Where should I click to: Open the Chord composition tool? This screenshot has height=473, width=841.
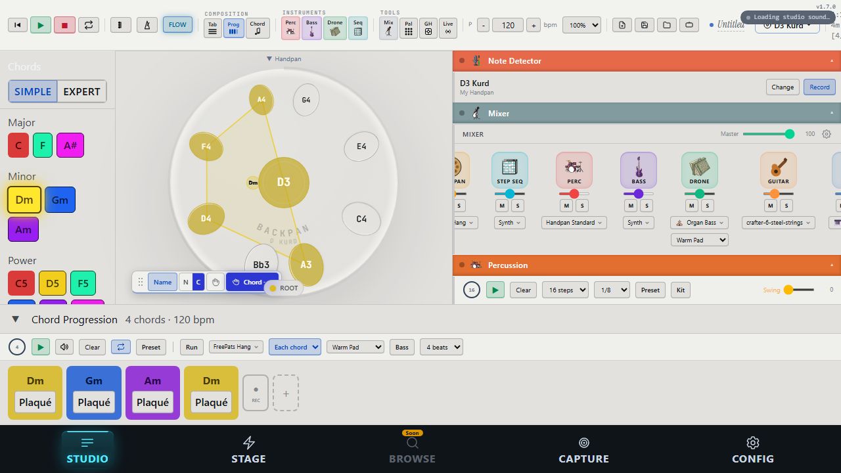pos(258,28)
